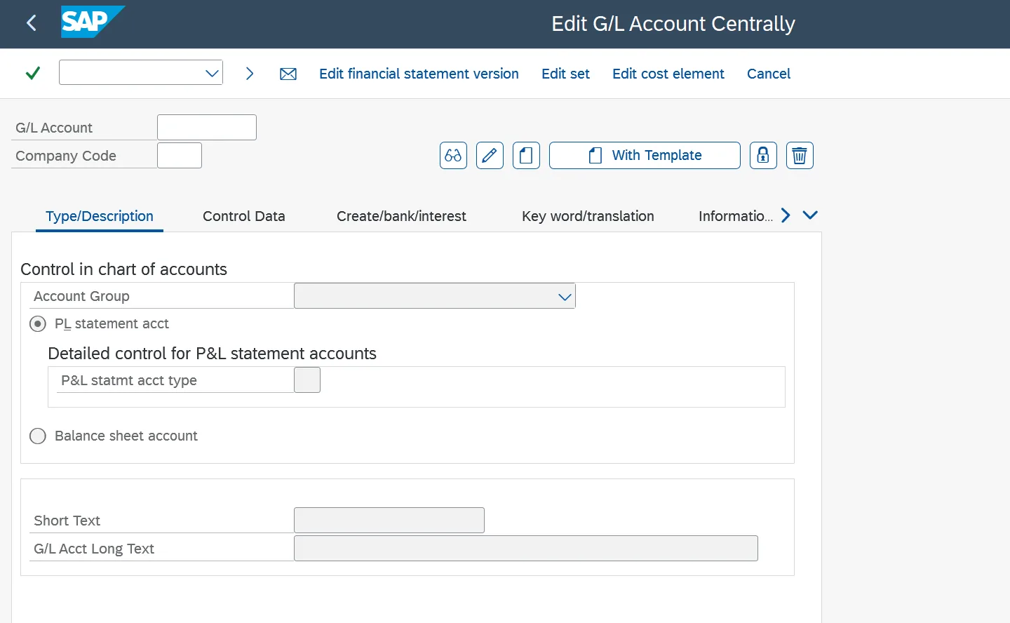
Task: Click the Delete trash can icon
Action: [800, 155]
